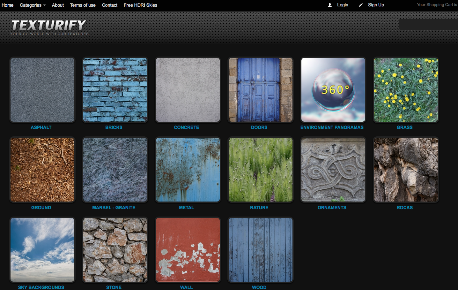Click the Sign Up link
458x290 pixels.
click(x=376, y=5)
